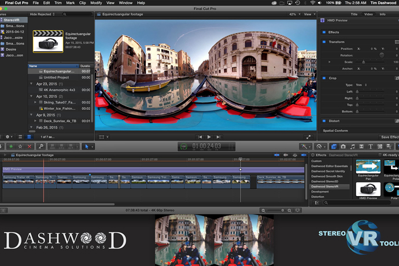
Task: Click the effects browser search field
Action: point(356,202)
